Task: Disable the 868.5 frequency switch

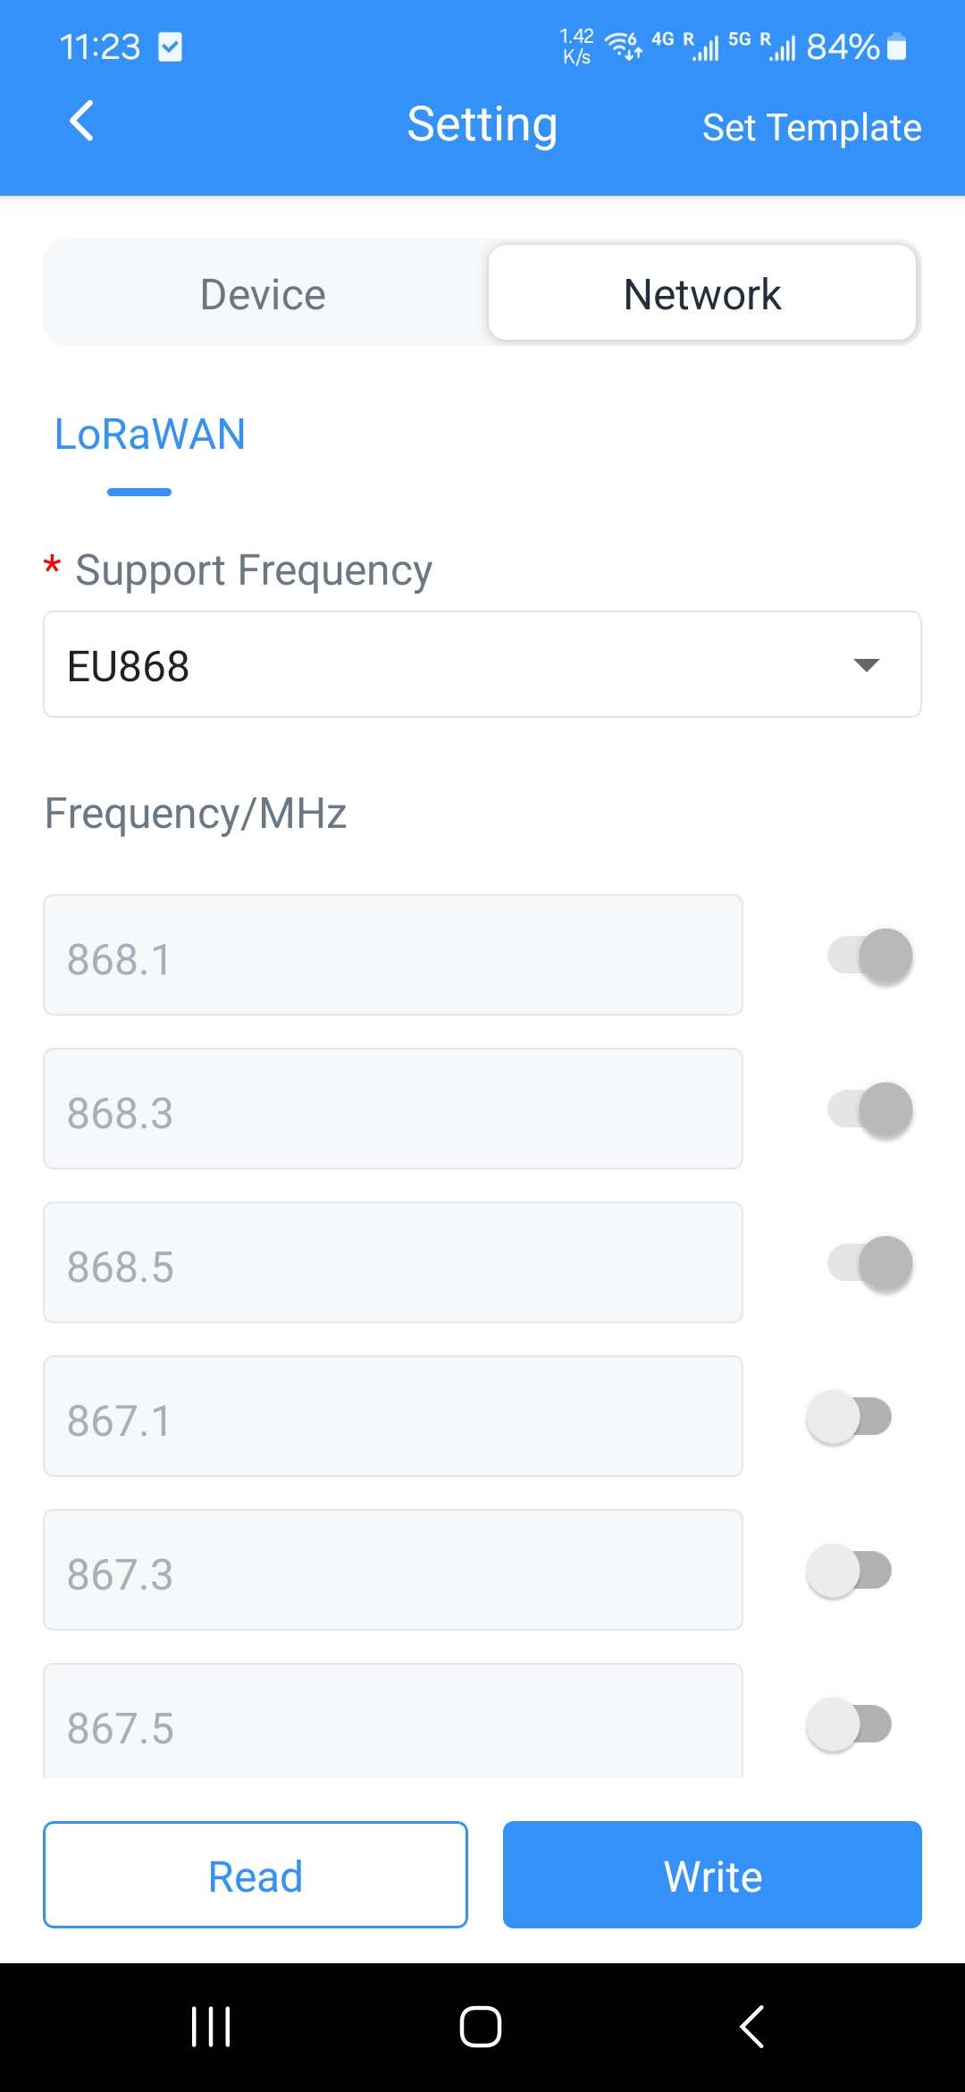Action: click(x=870, y=1263)
